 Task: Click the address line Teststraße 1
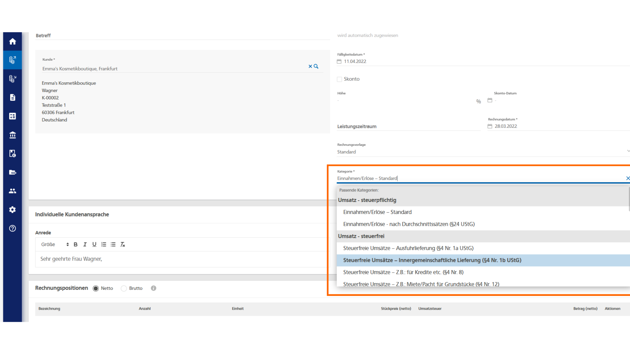[54, 105]
